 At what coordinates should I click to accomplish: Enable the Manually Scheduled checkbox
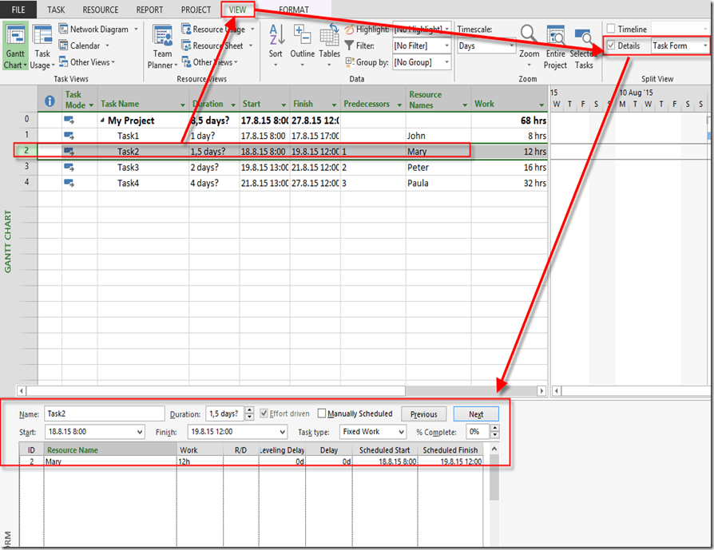tap(322, 413)
